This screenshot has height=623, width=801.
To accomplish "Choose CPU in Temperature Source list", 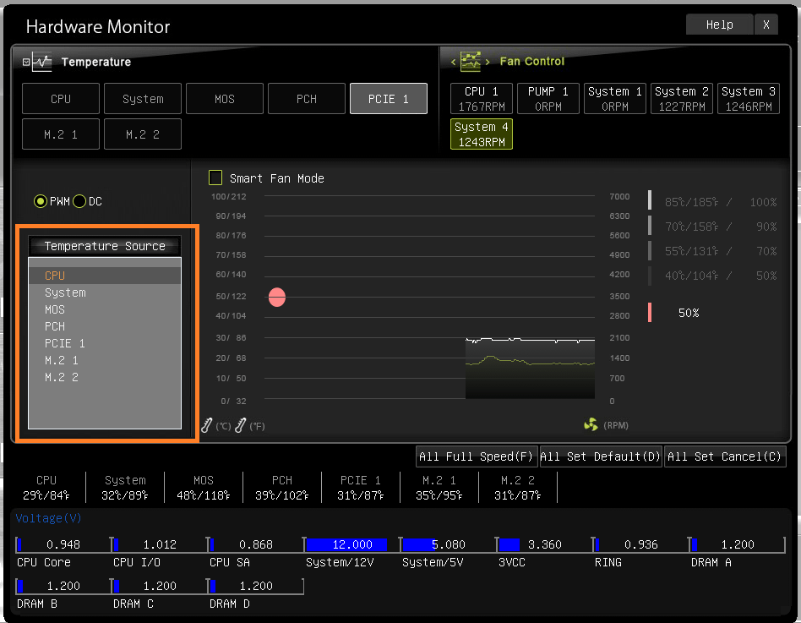I will click(x=105, y=276).
